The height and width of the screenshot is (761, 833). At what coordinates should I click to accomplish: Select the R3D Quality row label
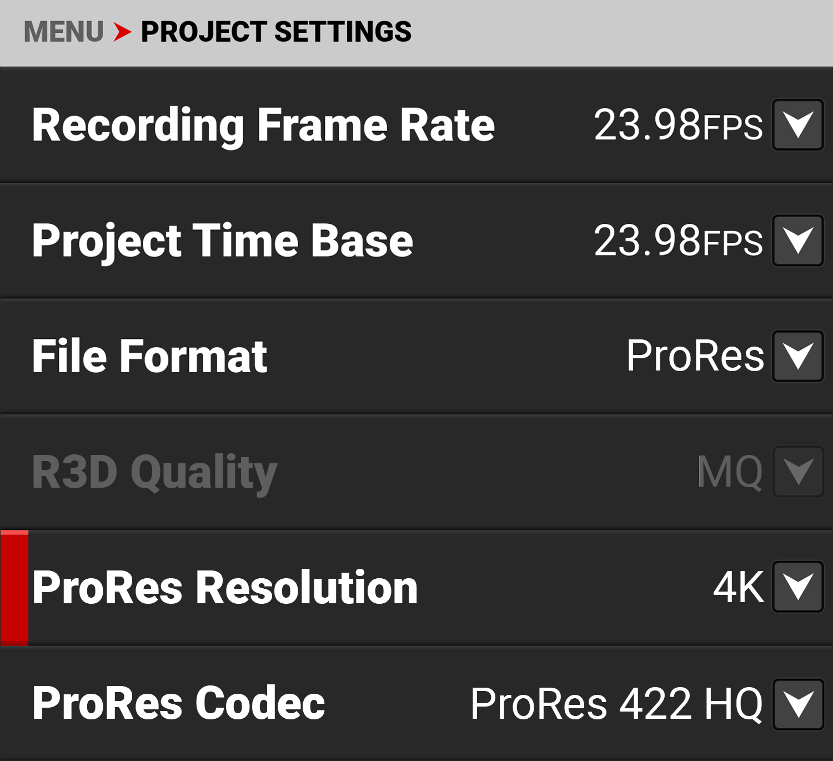coord(154,472)
